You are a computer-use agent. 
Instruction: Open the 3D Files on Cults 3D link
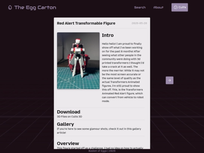(70, 117)
